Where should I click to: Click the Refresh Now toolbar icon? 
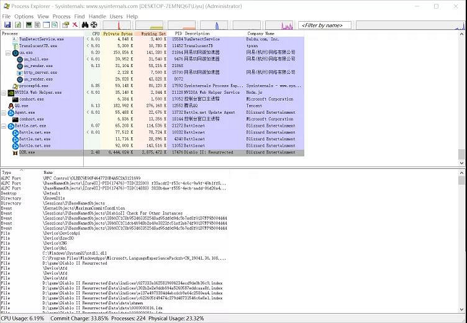point(18,25)
